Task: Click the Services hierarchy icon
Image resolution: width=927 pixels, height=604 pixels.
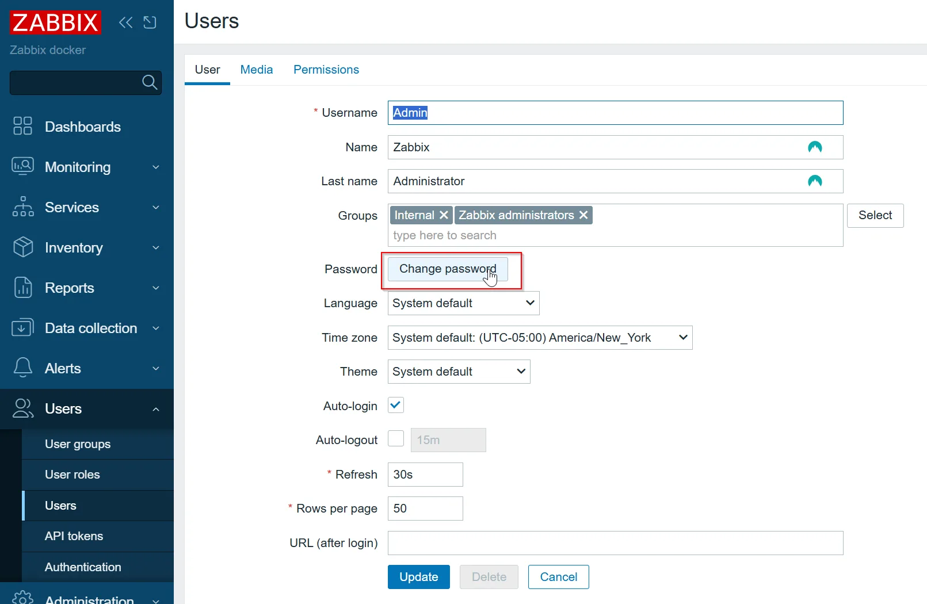Action: tap(23, 207)
